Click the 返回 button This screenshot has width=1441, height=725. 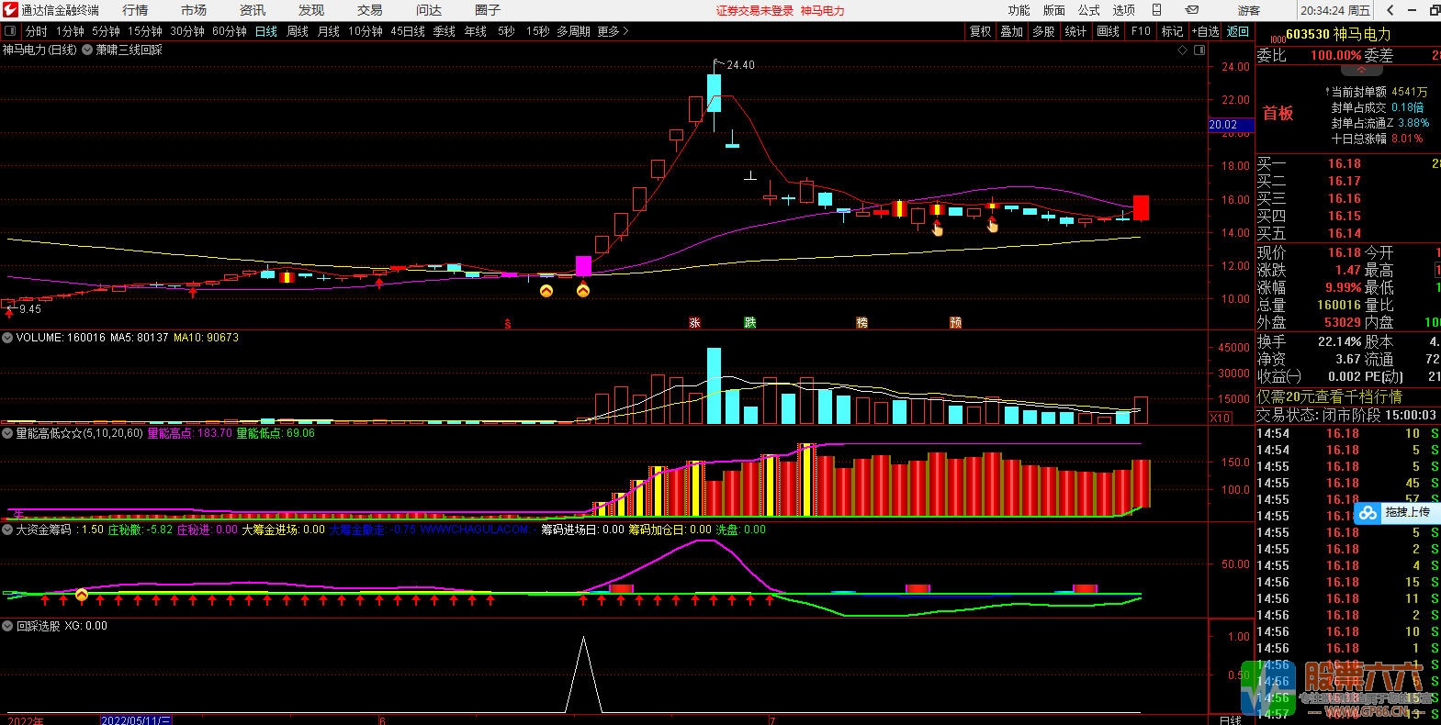click(1238, 31)
